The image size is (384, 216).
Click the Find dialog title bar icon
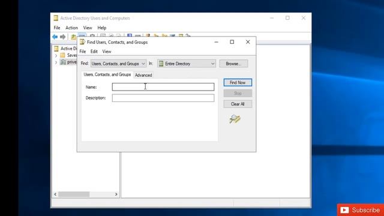click(83, 42)
